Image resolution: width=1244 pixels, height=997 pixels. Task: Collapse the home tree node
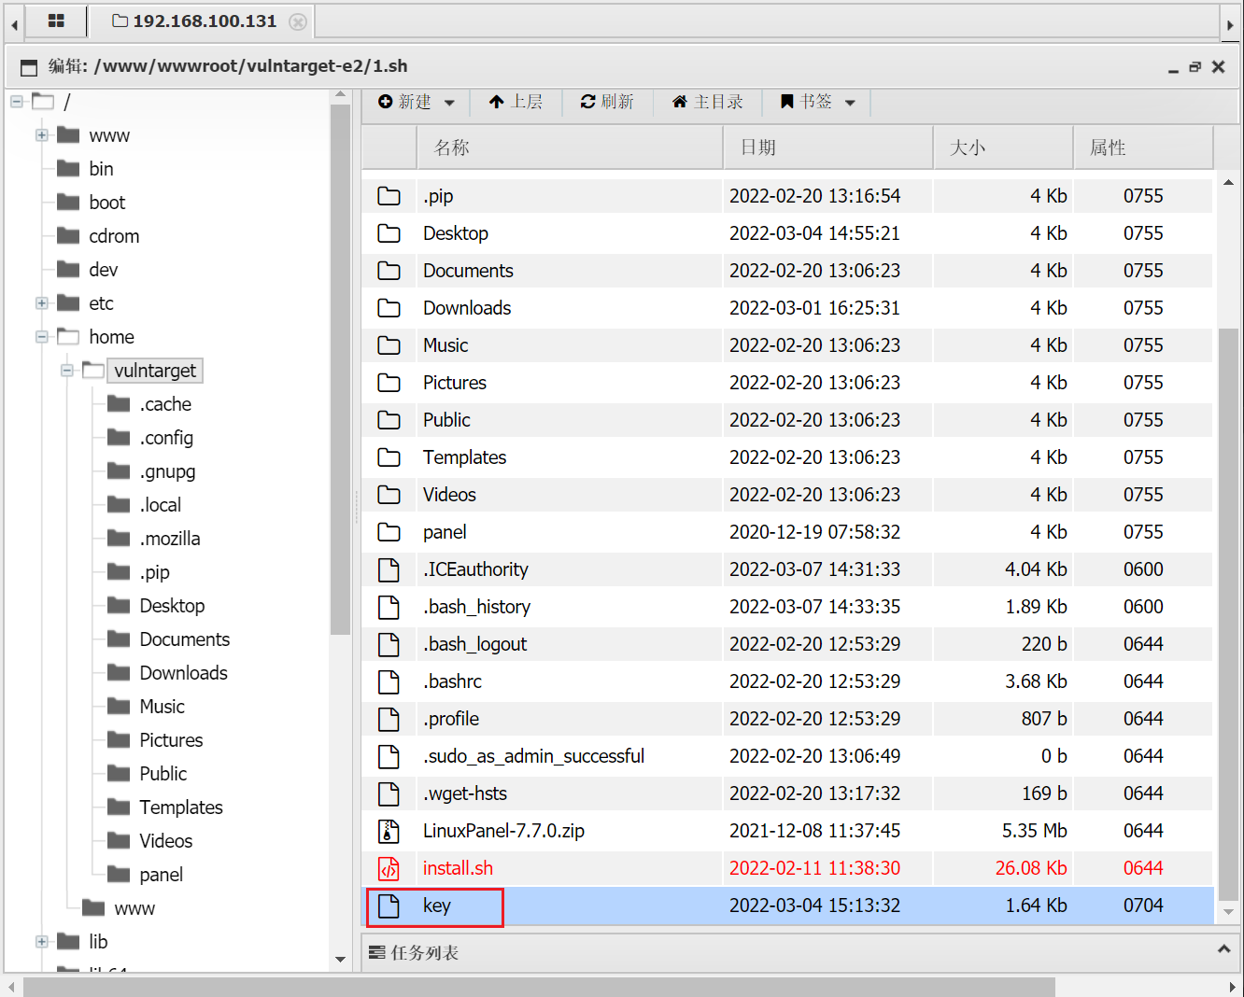[42, 337]
